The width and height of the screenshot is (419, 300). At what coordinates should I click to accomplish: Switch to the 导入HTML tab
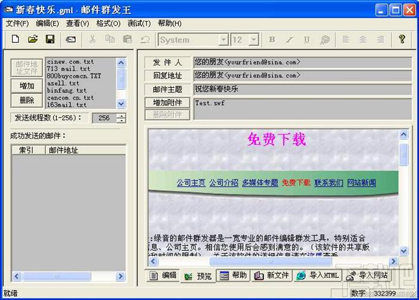point(318,276)
